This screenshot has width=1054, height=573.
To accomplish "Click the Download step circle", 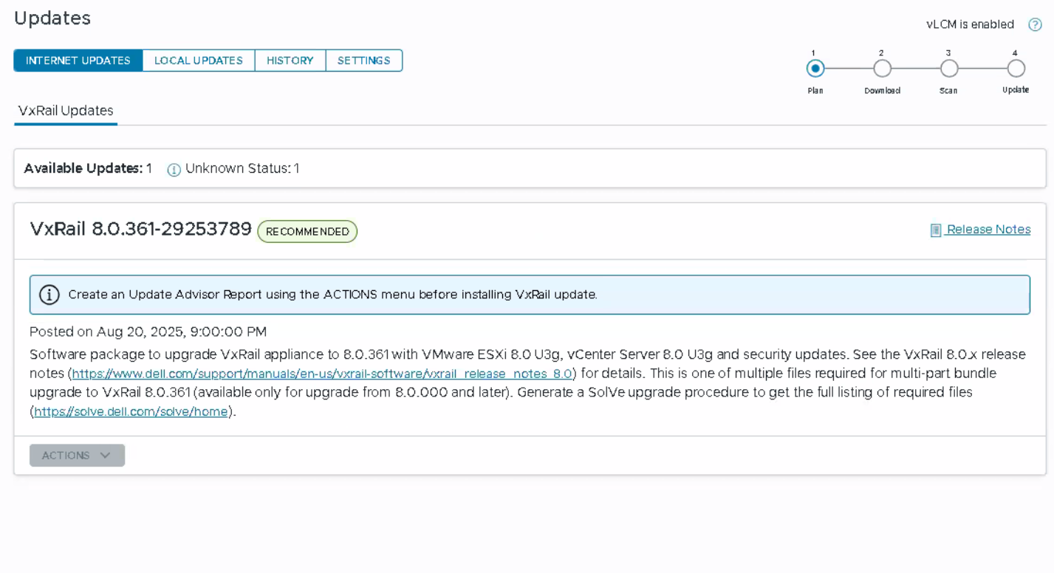I will pyautogui.click(x=882, y=69).
